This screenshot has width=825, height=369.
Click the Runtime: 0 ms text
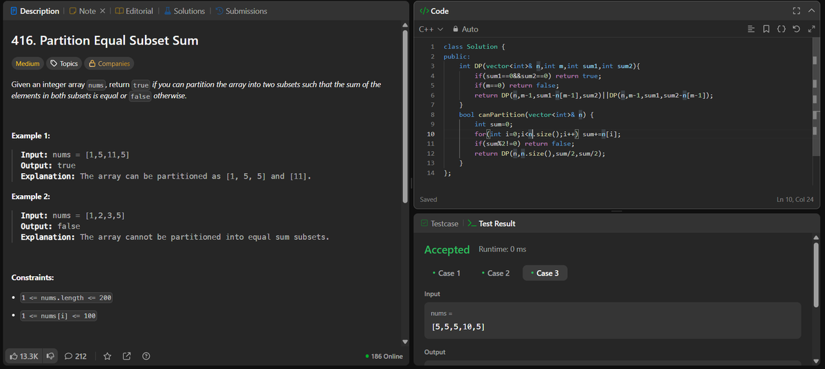[502, 249]
